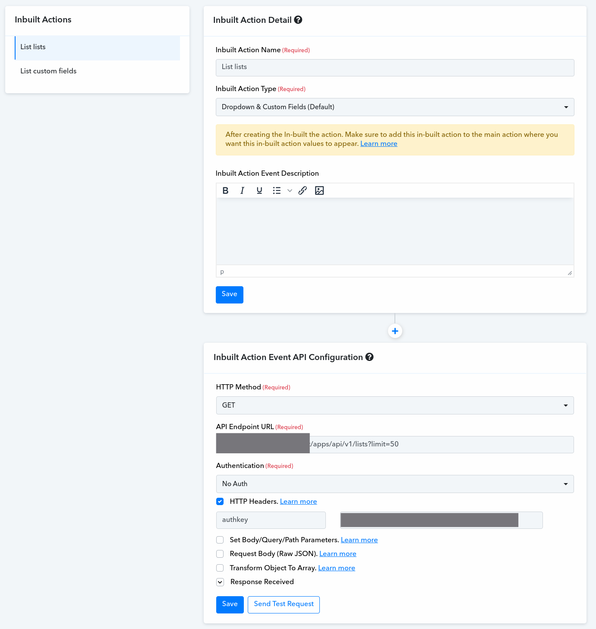Expand the list style options chevron
The width and height of the screenshot is (596, 629).
290,190
